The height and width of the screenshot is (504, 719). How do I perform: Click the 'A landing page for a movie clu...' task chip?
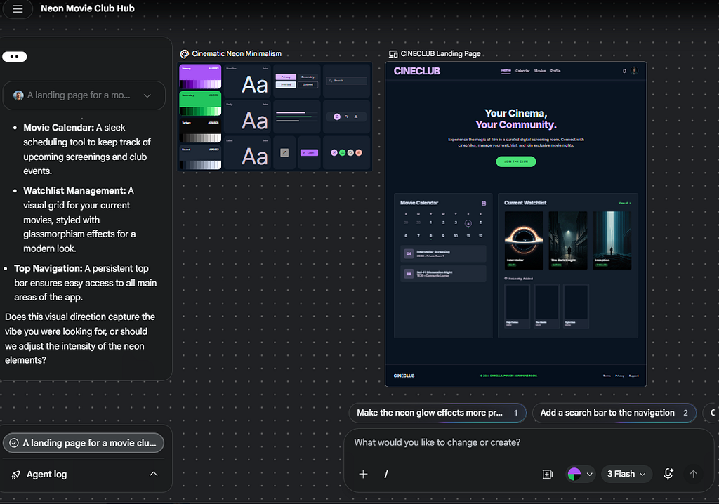click(x=84, y=443)
